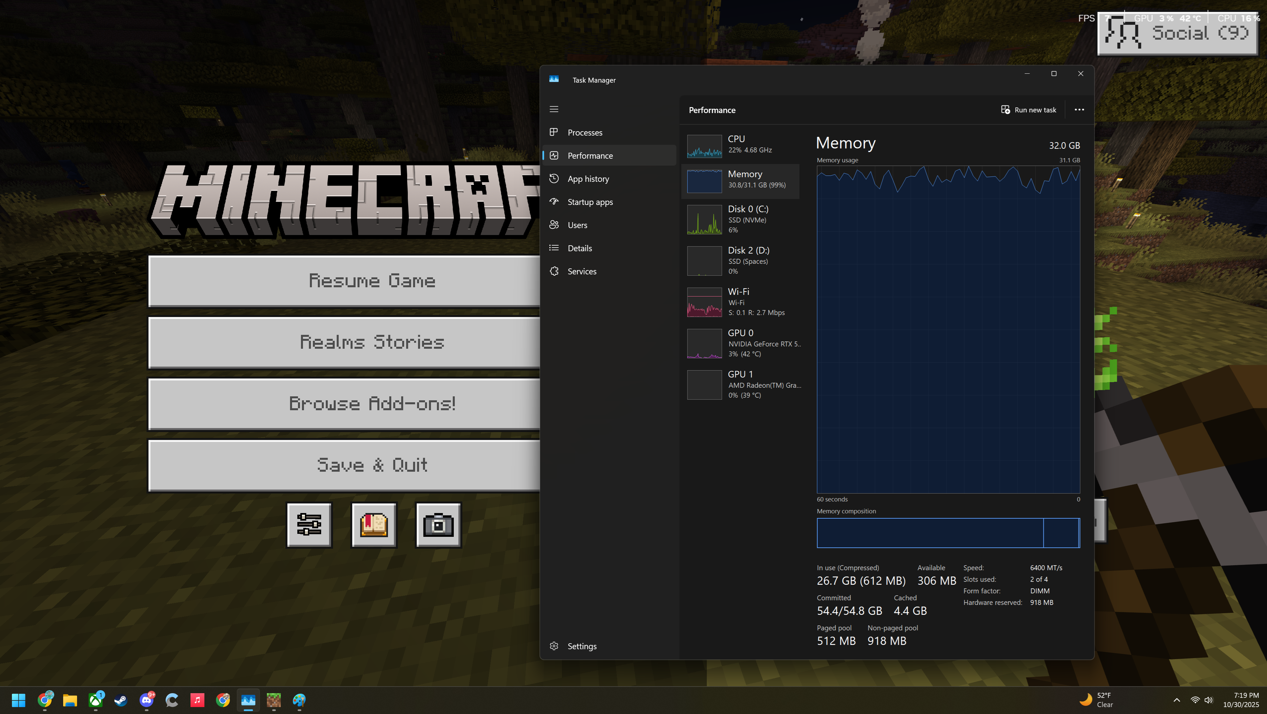Click Run new task button
Screen dimensions: 1267x714
coord(1029,110)
